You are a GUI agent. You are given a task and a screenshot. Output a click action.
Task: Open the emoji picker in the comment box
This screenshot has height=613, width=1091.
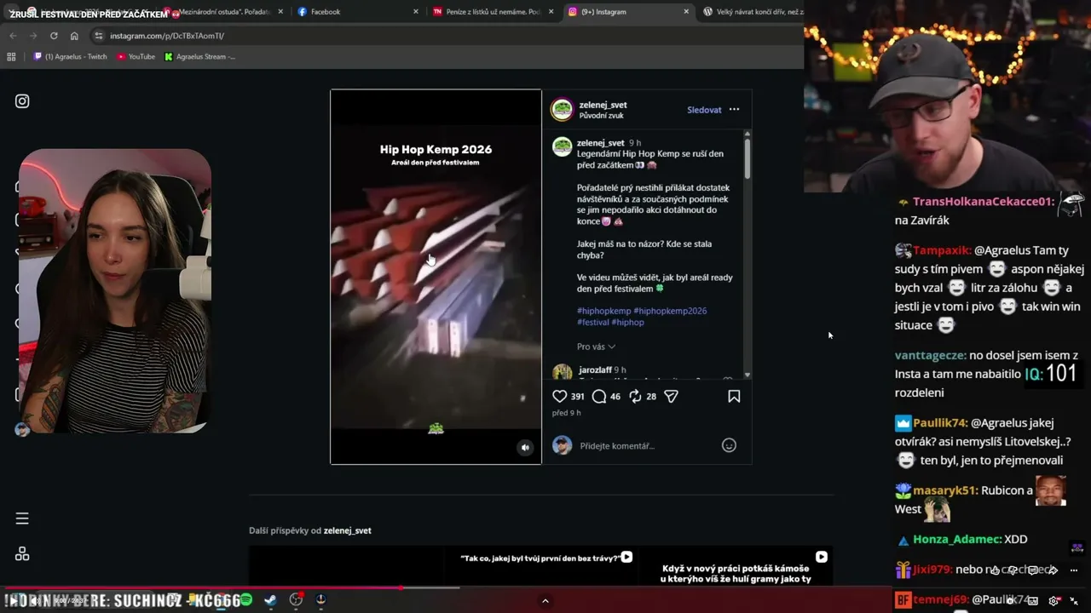[729, 445]
